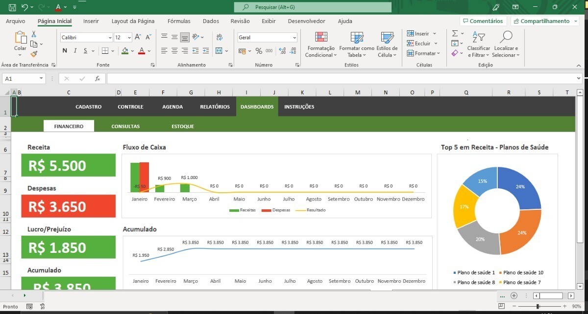Screen dimensions: 588x314
Task: Toggle the wrap text button
Action: 219,37
